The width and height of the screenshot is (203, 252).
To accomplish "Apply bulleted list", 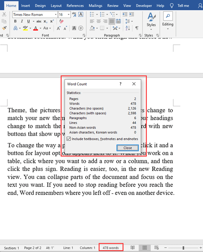I will click(92, 14).
